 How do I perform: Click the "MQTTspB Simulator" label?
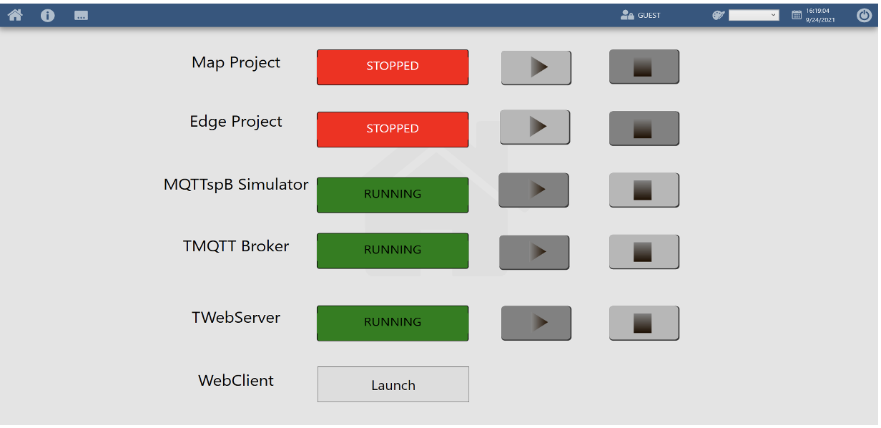pyautogui.click(x=236, y=185)
